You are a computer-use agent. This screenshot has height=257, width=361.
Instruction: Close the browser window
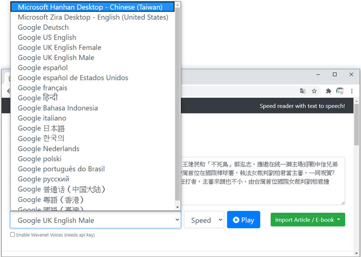(x=351, y=75)
